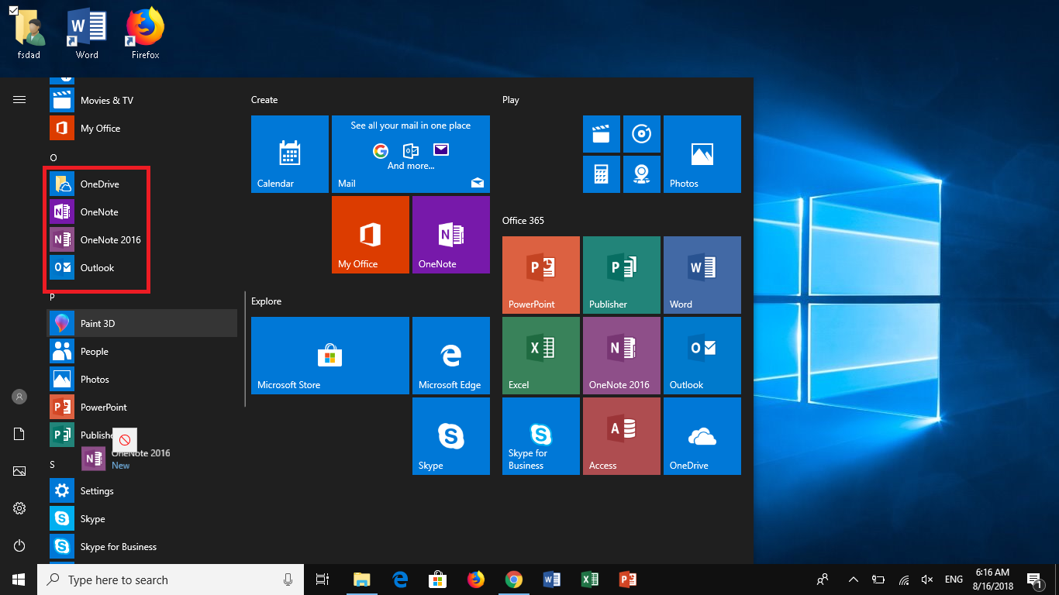The image size is (1059, 595).
Task: Open the Outlook tile in Office 365
Action: [x=702, y=356]
